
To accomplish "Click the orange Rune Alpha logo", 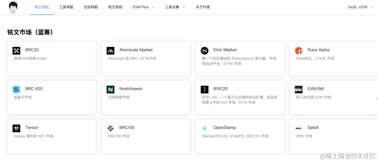I will pyautogui.click(x=299, y=51).
